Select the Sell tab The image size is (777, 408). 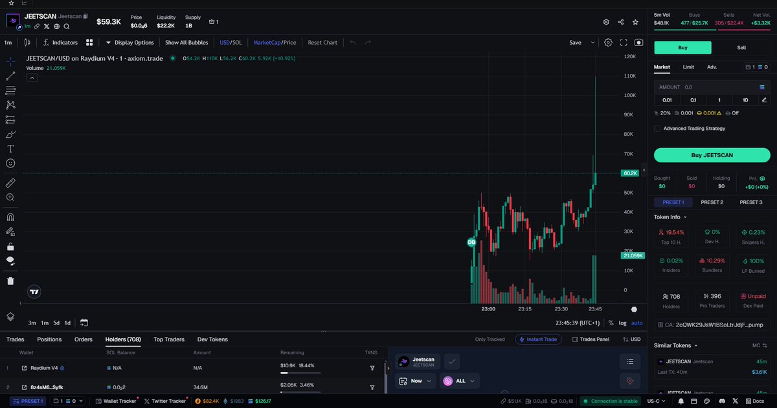(x=741, y=48)
